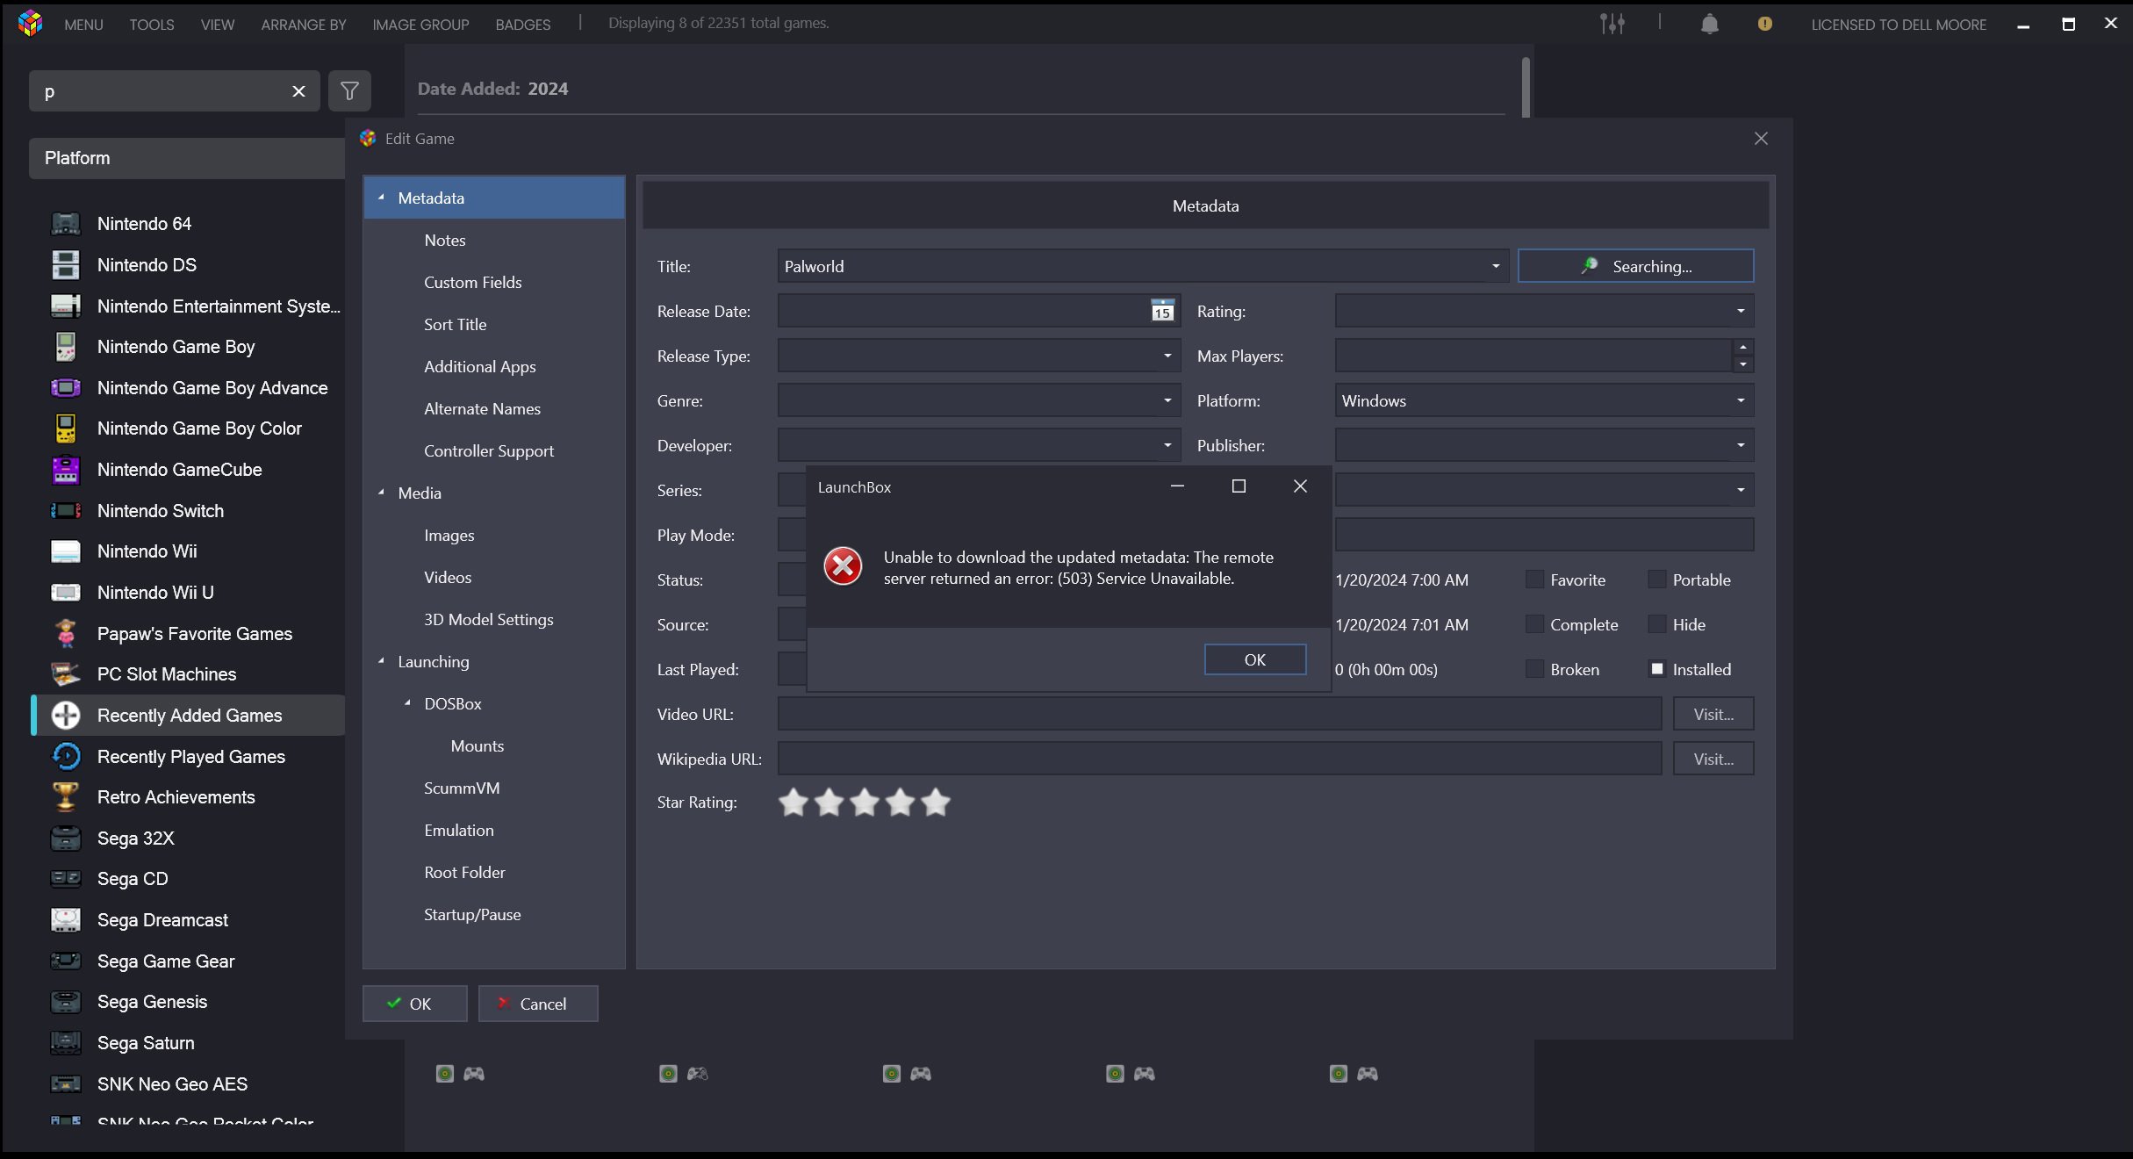Click the yellow warning indicator icon
2133x1159 pixels.
point(1764,24)
